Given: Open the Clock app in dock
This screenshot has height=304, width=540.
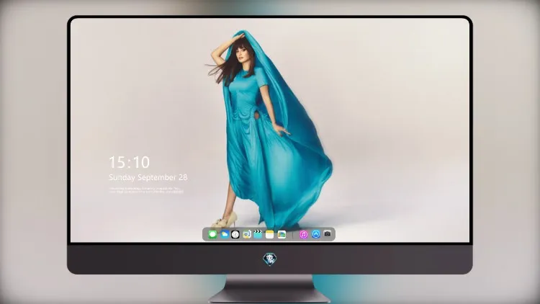Looking at the screenshot, I should click(235, 234).
